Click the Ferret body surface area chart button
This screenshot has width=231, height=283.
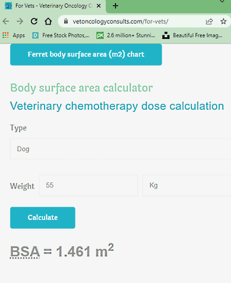[x=86, y=54]
